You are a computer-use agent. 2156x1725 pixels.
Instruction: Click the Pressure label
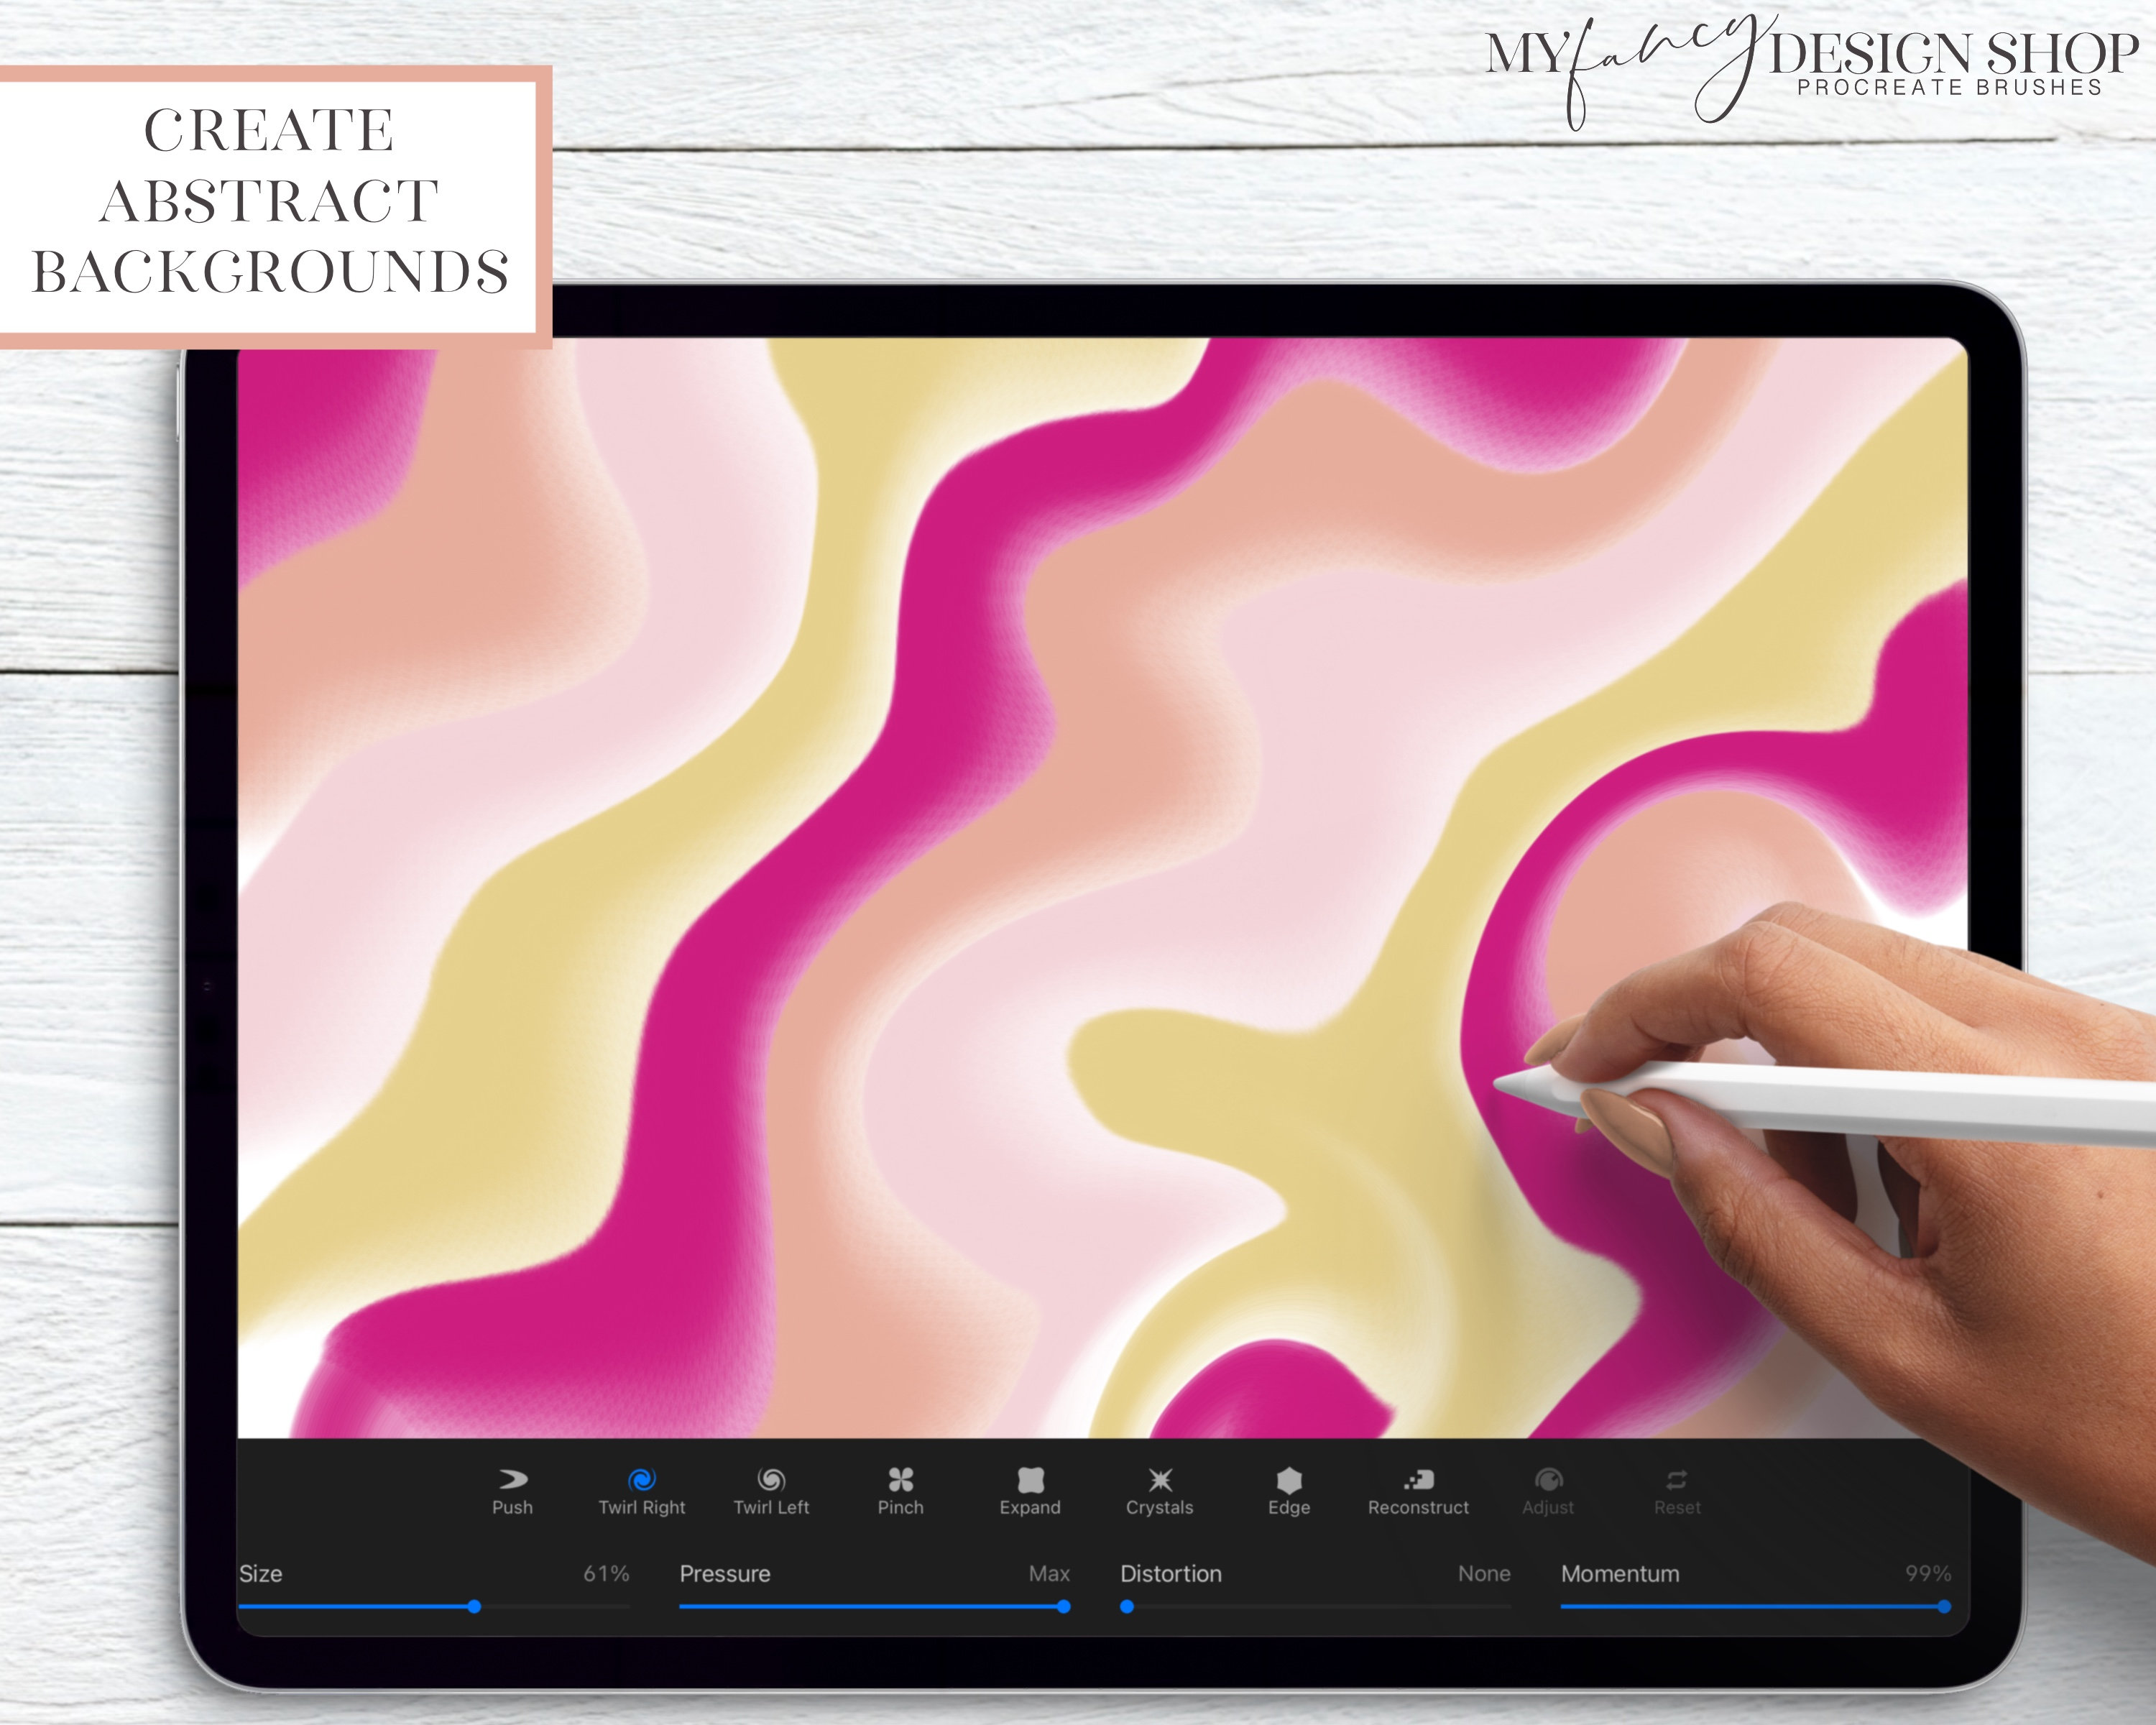[x=725, y=1573]
